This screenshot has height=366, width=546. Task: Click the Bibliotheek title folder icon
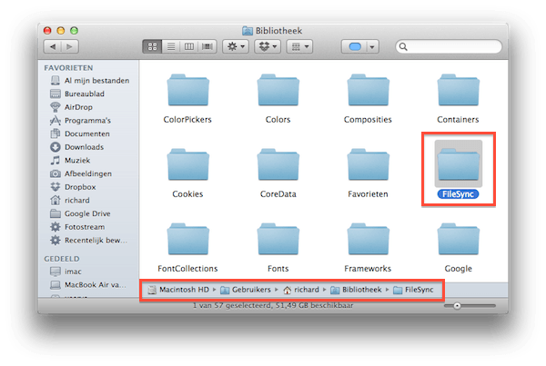click(248, 31)
